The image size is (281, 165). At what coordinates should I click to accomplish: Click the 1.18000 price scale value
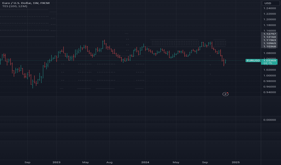pos(270,25)
